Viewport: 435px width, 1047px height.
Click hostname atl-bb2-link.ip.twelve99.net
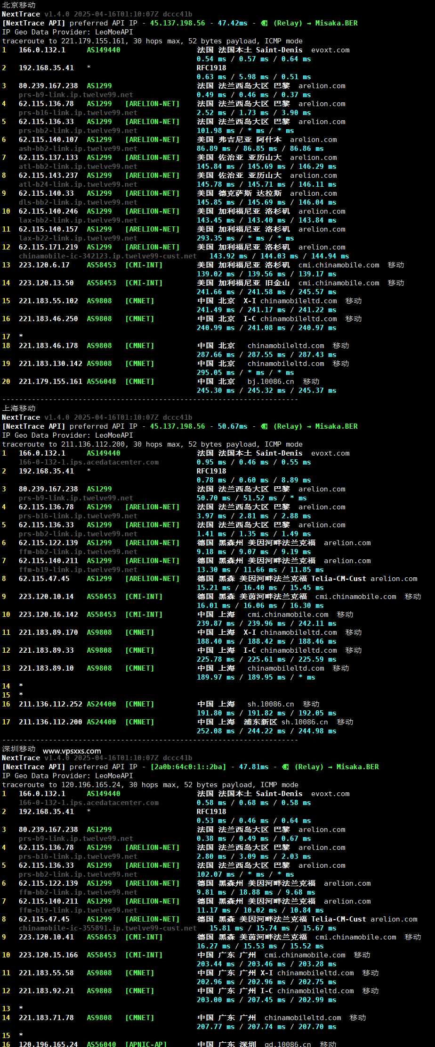(x=78, y=166)
